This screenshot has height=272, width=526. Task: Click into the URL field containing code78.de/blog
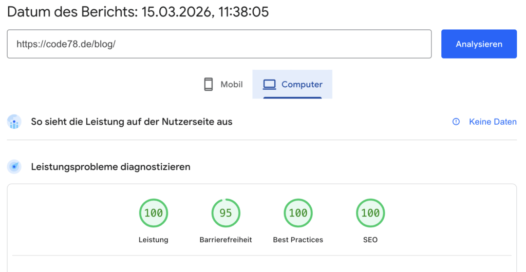coord(219,44)
